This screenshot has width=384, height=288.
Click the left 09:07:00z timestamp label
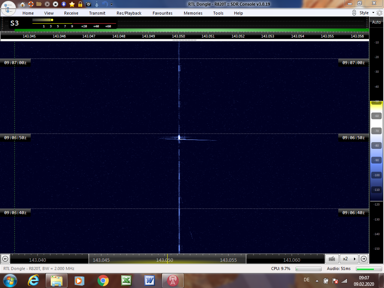(15, 63)
